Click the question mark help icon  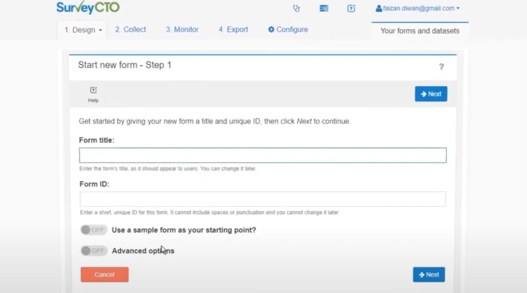coord(441,67)
